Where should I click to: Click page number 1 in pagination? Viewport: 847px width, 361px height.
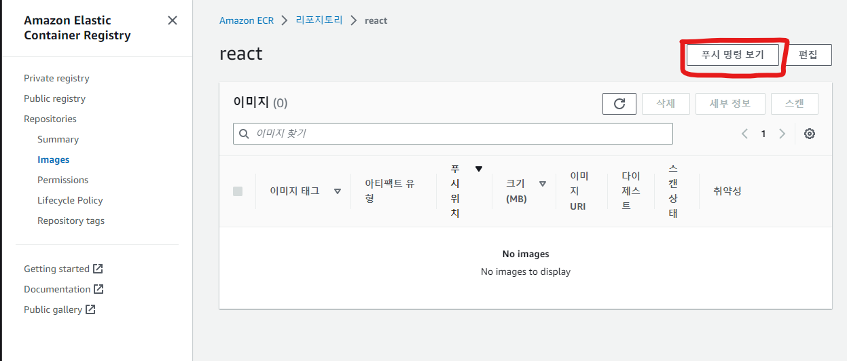[763, 134]
